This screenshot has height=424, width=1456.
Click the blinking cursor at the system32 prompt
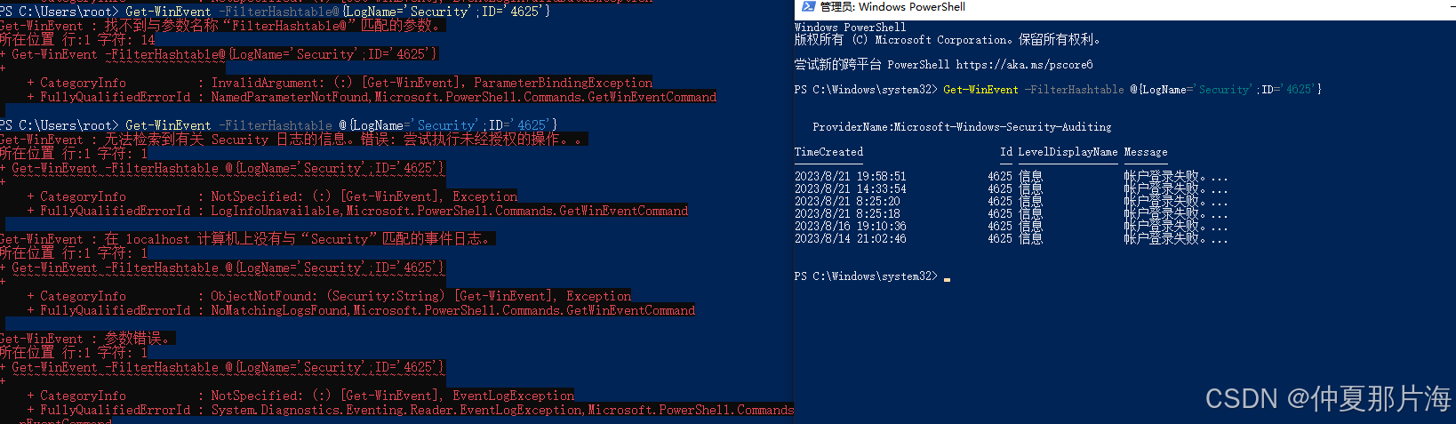point(948,278)
